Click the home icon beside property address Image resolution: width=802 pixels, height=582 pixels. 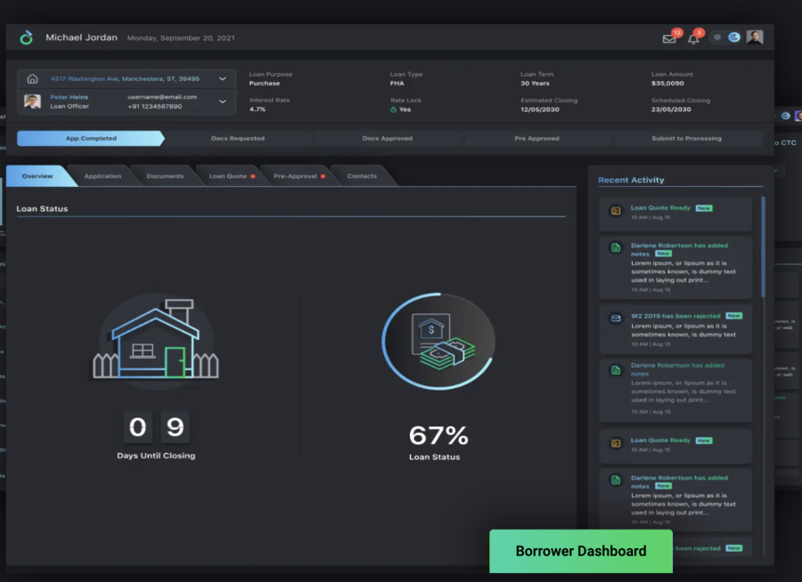pyautogui.click(x=32, y=78)
